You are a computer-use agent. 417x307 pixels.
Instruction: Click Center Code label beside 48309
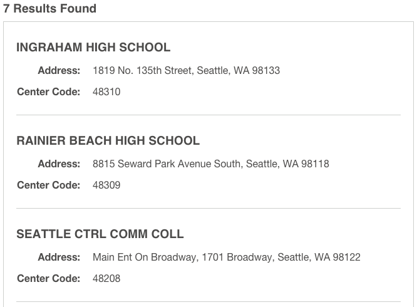(x=49, y=185)
